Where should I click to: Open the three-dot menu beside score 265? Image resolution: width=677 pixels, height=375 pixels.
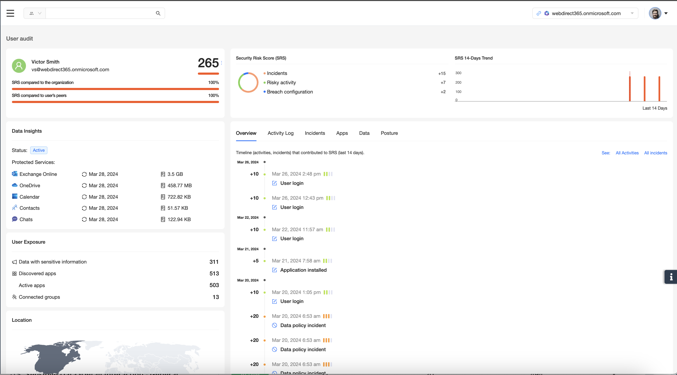(x=221, y=63)
